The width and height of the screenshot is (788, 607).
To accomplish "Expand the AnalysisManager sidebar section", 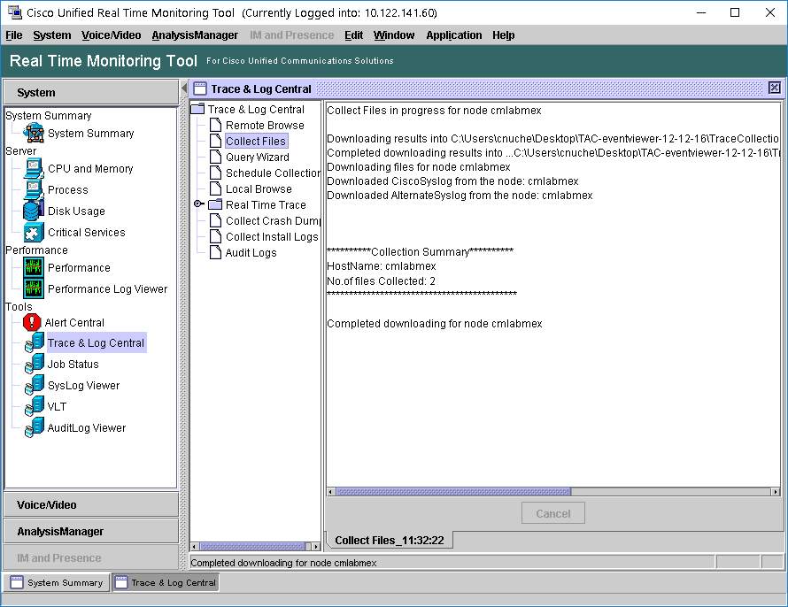I will [x=91, y=531].
